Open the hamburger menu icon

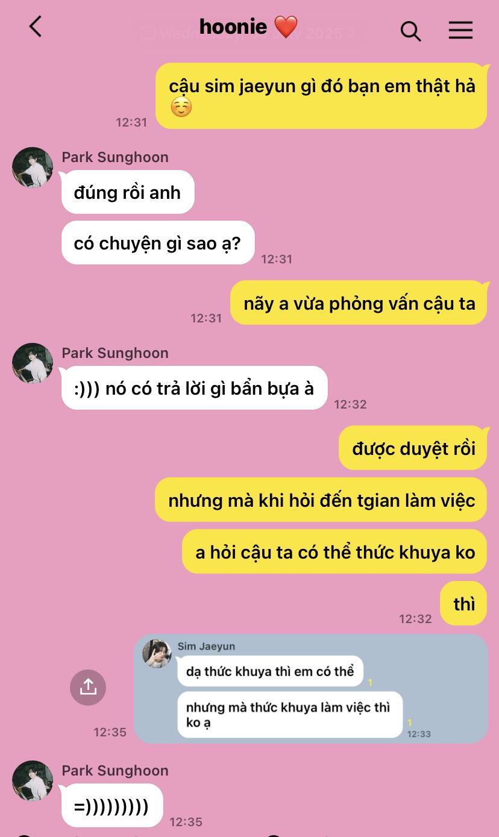click(x=460, y=30)
